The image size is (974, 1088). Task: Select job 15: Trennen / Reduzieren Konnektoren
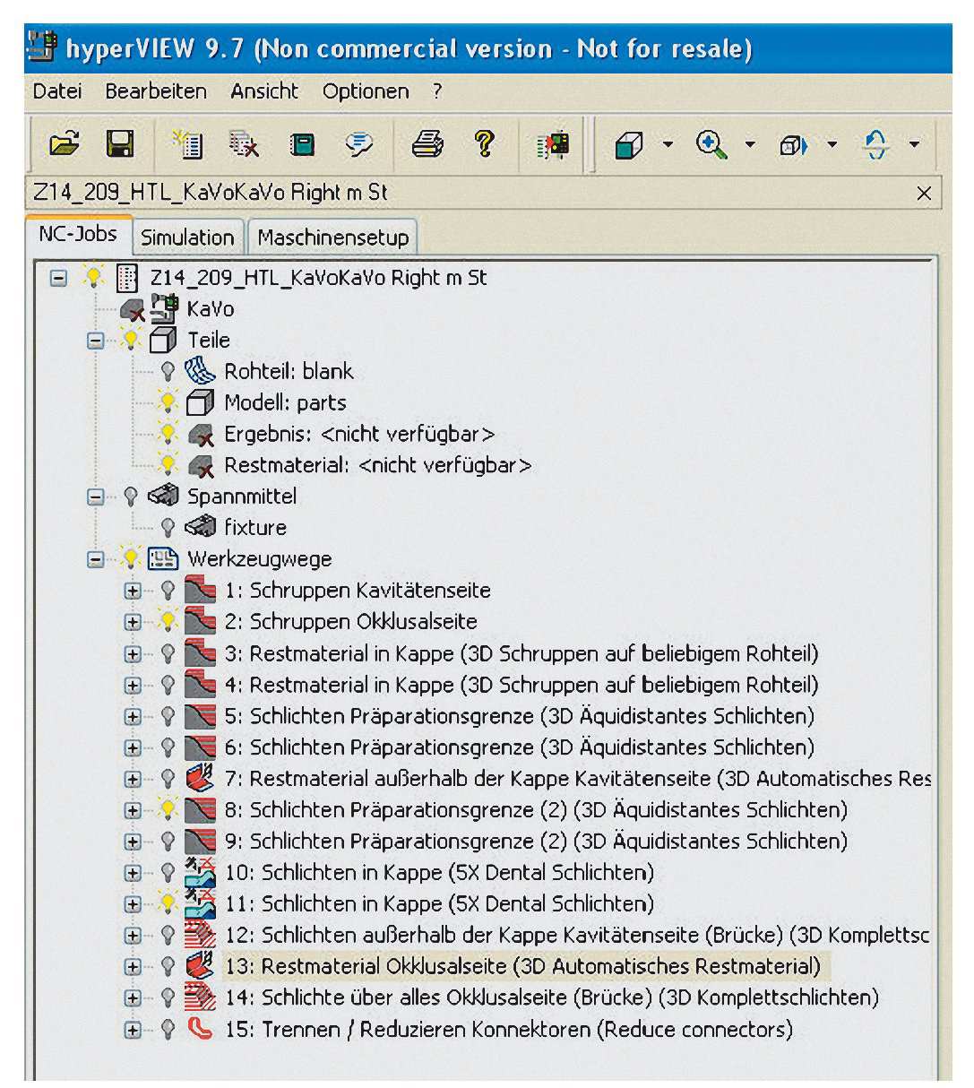click(x=508, y=1029)
